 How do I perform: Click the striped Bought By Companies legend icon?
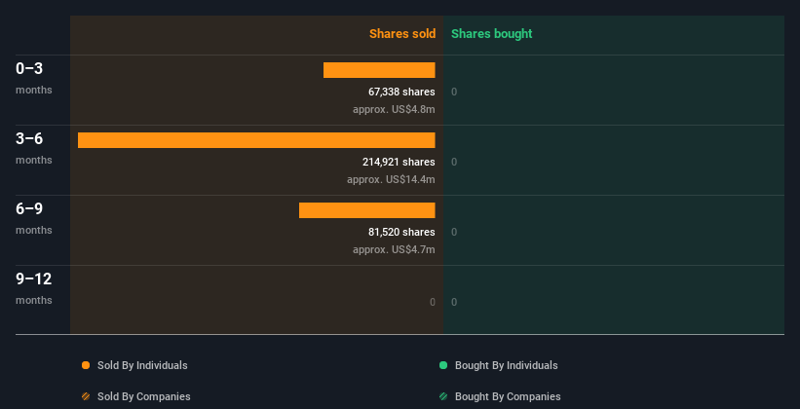tap(443, 396)
